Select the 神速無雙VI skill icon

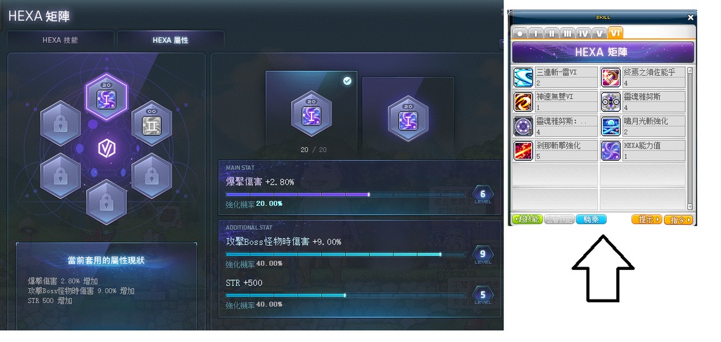click(x=523, y=102)
